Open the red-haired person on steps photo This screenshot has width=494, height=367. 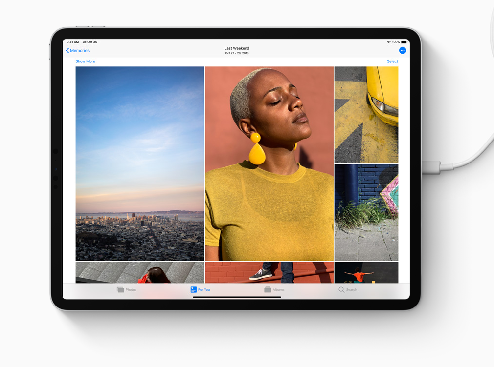click(x=140, y=273)
